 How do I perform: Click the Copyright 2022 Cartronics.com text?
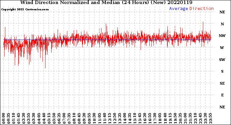[x=25, y=9]
